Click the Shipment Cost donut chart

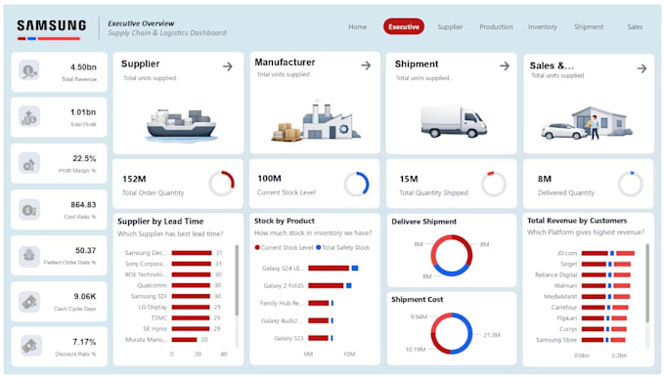click(451, 334)
